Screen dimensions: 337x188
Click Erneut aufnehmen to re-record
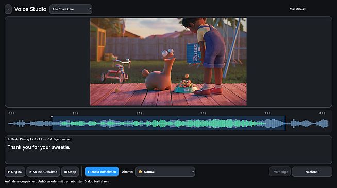102,172
